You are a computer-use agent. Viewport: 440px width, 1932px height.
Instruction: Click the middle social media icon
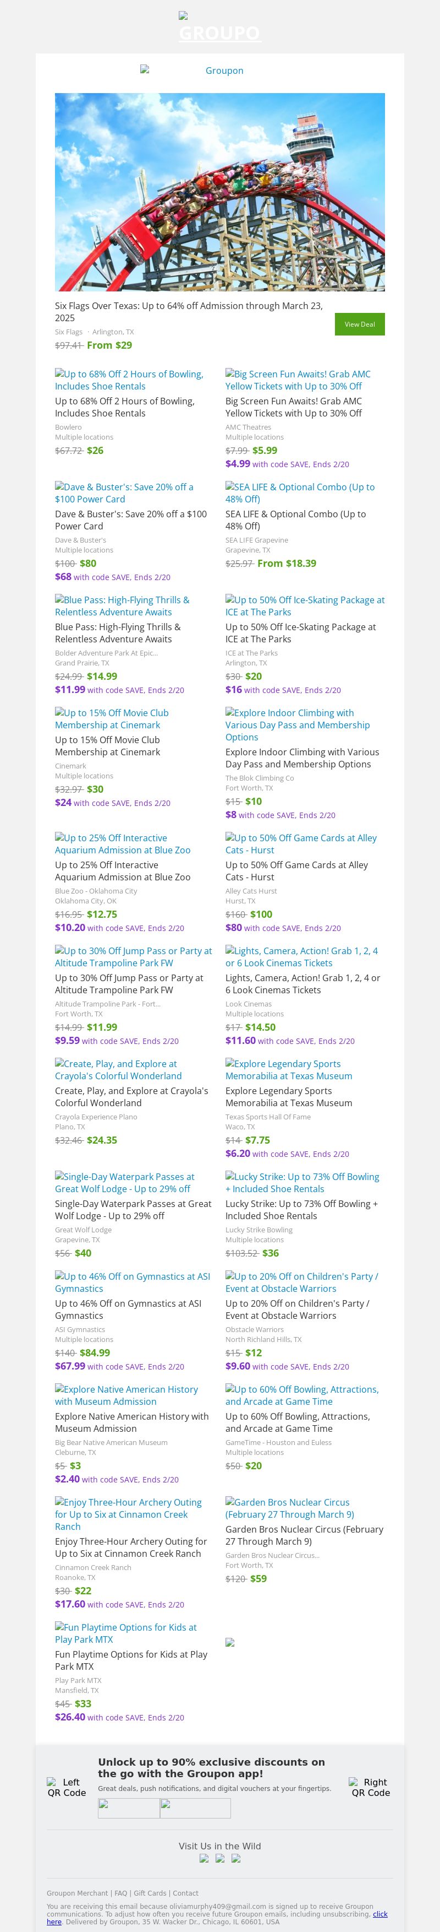tap(220, 1859)
